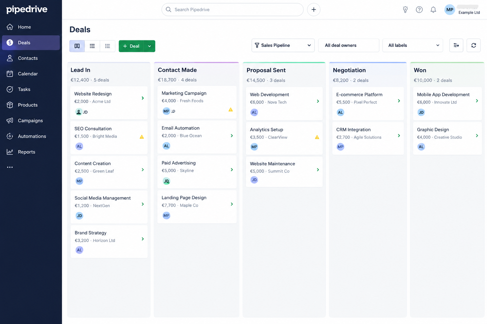The height and width of the screenshot is (324, 487).
Task: Open Campaigns in the sidebar
Action: tap(31, 121)
